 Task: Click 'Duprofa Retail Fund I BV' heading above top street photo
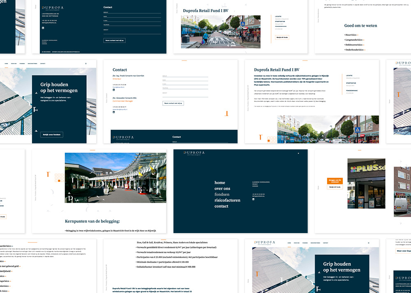click(x=205, y=11)
